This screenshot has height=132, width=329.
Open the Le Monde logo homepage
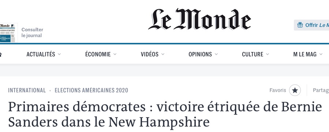point(199,19)
